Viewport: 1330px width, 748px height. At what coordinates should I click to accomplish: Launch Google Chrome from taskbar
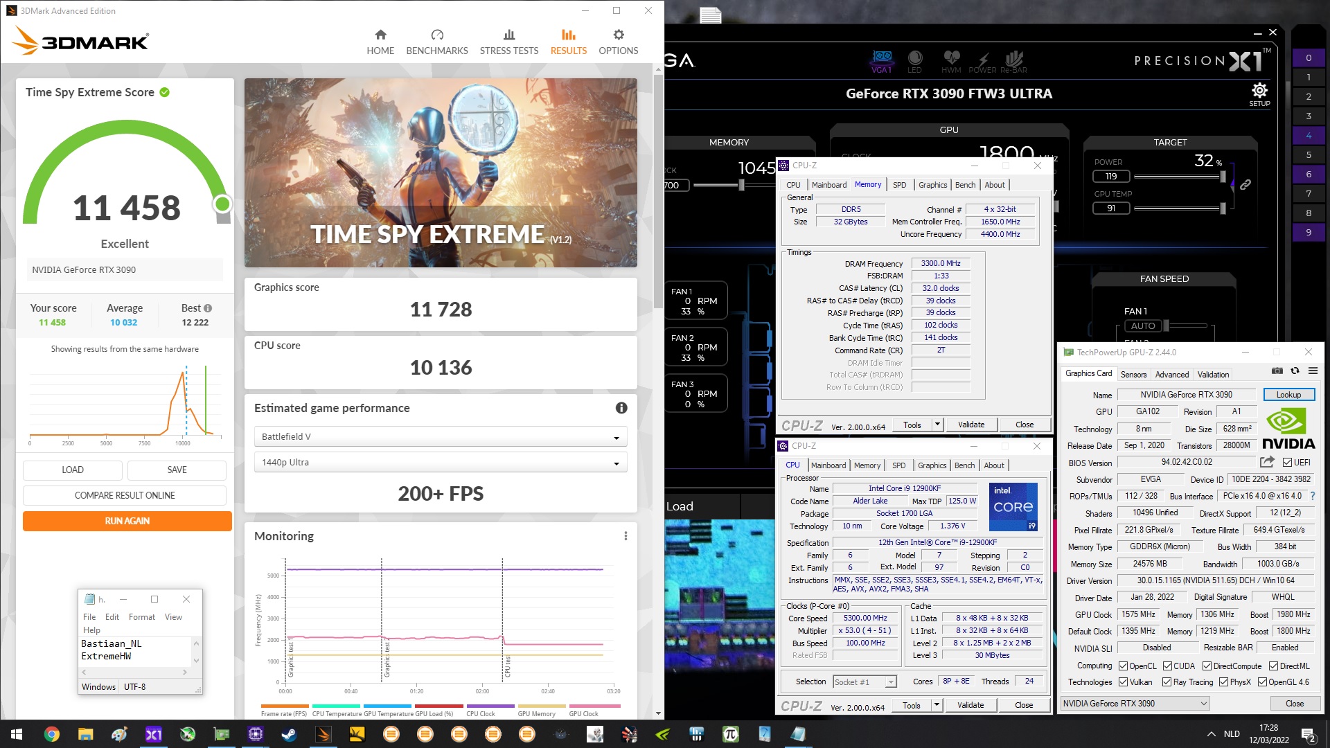(51, 734)
